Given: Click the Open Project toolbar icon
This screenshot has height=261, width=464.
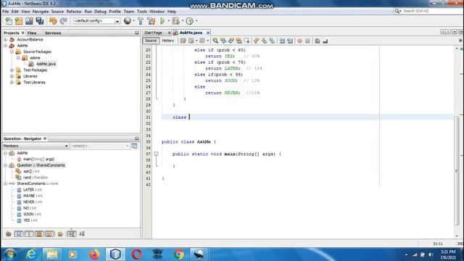Looking at the screenshot, I should point(29,21).
